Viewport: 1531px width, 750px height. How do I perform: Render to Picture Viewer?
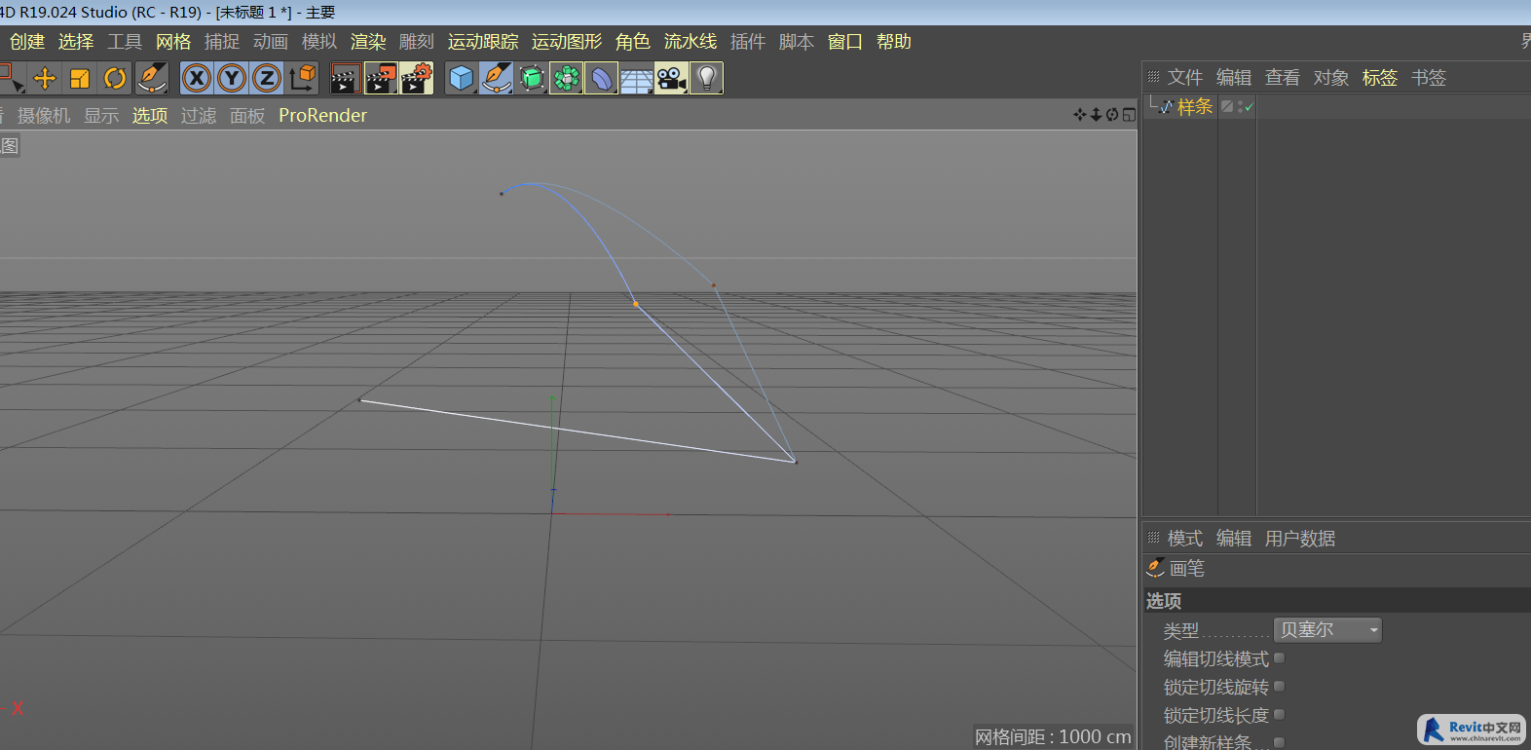(381, 78)
